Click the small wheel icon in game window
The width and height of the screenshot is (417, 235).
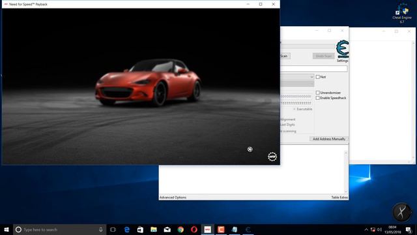tap(250, 149)
